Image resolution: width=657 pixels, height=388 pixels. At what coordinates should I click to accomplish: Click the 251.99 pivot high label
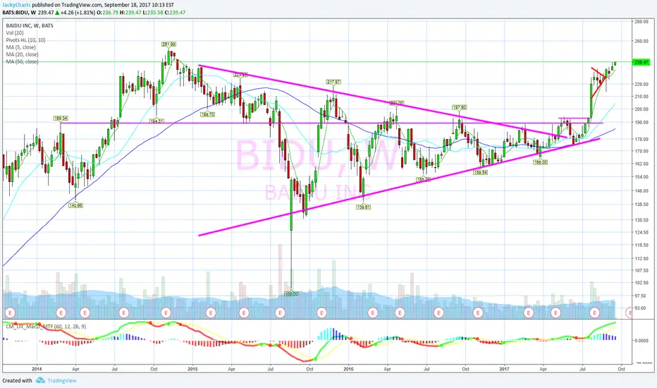tap(169, 44)
